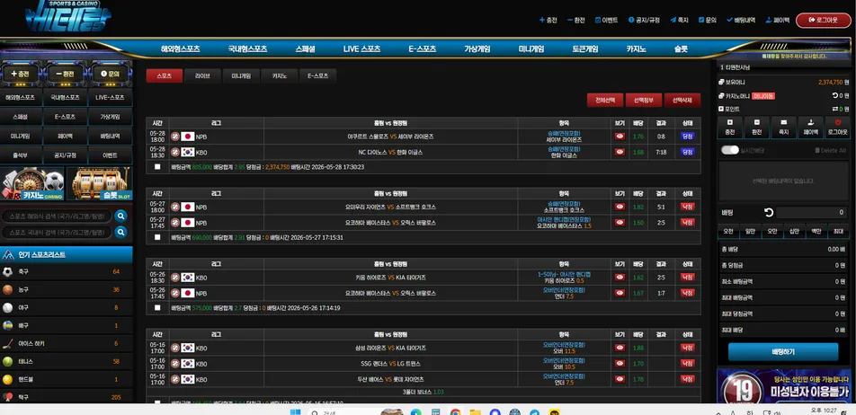
Task: Expand 테니스 in popular sports list
Action: point(66,361)
